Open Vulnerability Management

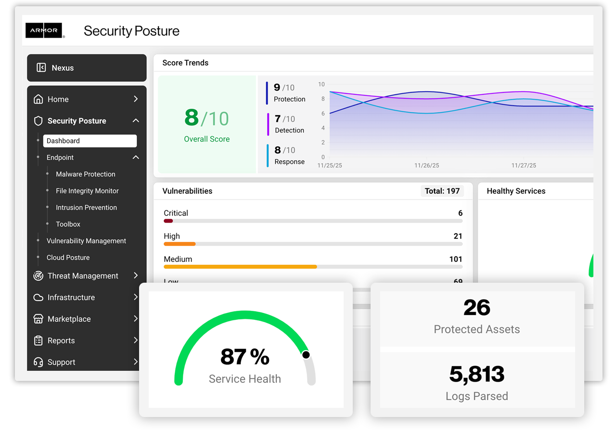tap(86, 241)
